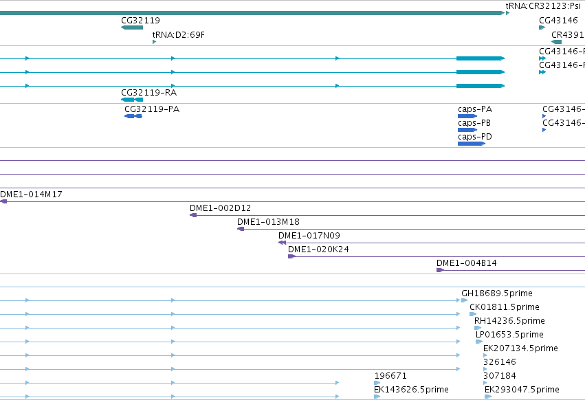Image resolution: width=585 pixels, height=400 pixels.
Task: Click the GH18689.5prime EST arrow
Action: click(x=465, y=300)
